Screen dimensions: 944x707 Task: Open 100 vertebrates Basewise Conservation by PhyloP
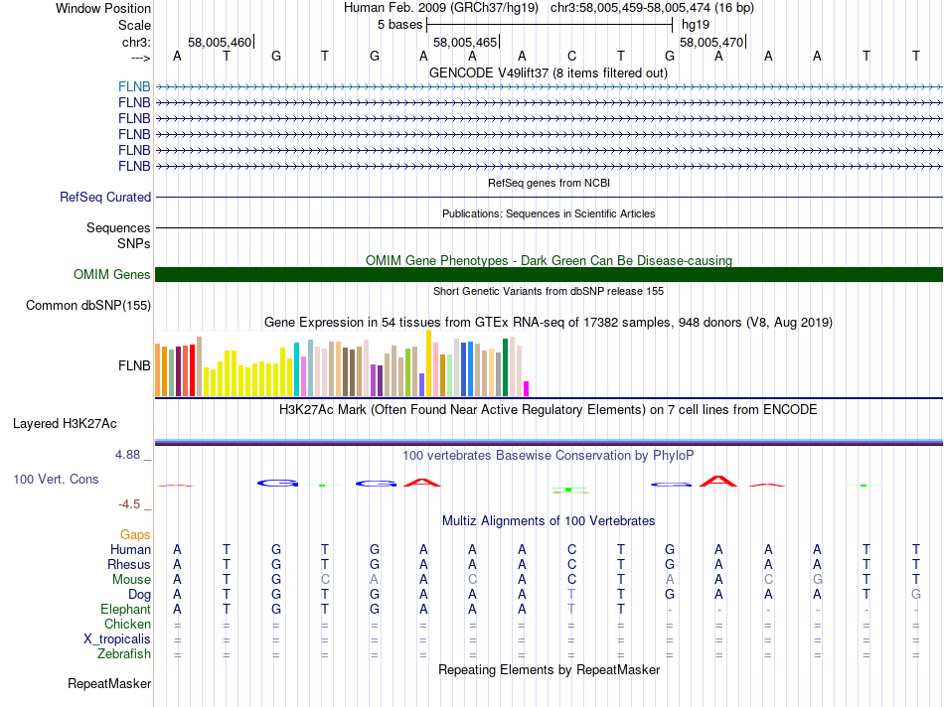tap(549, 456)
